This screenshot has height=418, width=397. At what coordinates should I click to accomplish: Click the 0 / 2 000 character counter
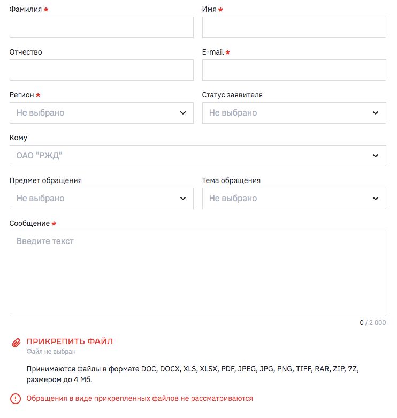point(372,323)
